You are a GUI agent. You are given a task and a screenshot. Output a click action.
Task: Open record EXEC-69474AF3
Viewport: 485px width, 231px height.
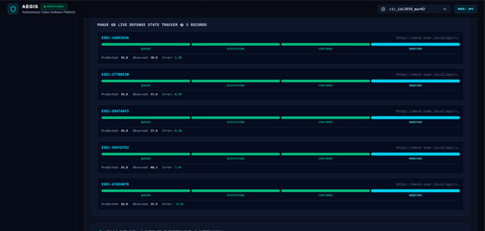(115, 111)
